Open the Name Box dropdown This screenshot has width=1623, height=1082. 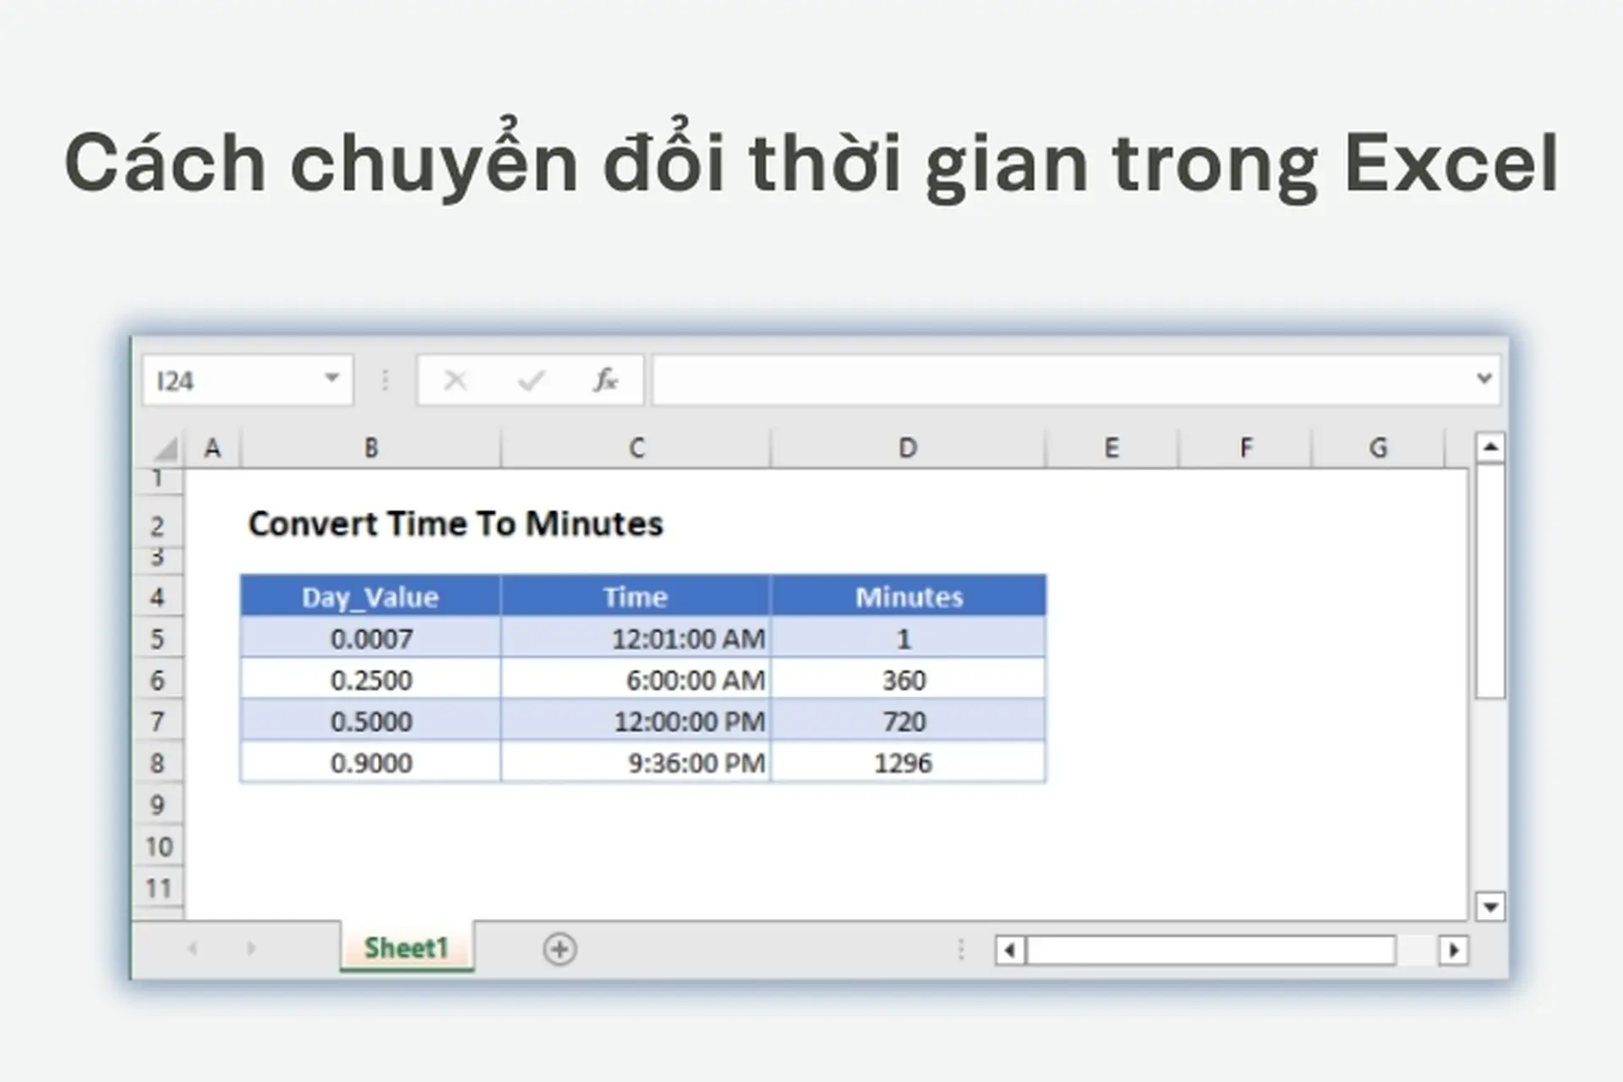pyautogui.click(x=331, y=380)
